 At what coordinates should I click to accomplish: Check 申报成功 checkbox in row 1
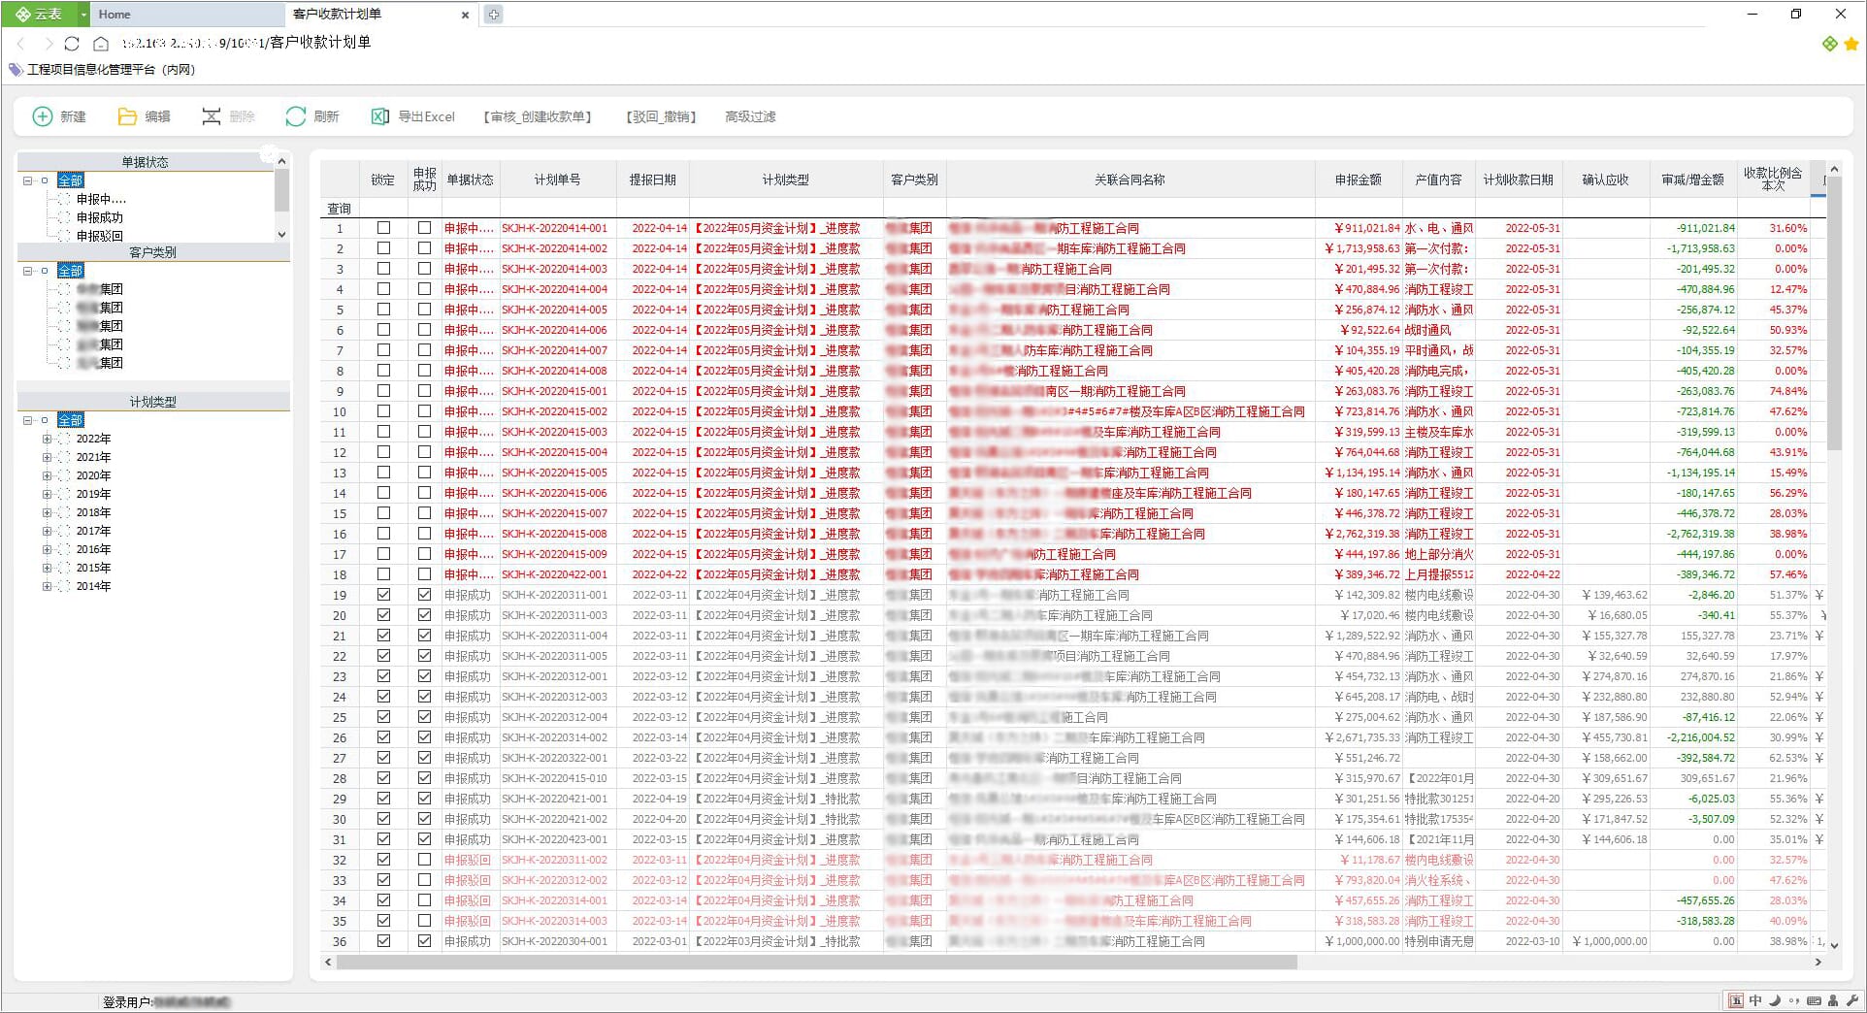(424, 228)
